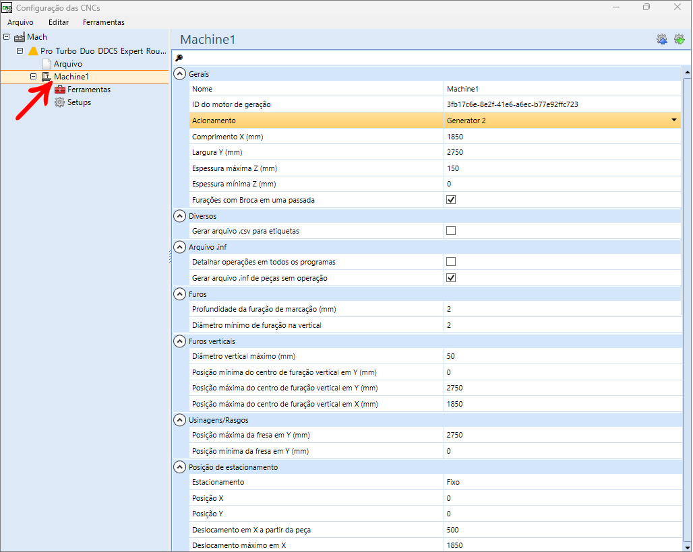Click the Mach factory icon in the tree

[20, 37]
